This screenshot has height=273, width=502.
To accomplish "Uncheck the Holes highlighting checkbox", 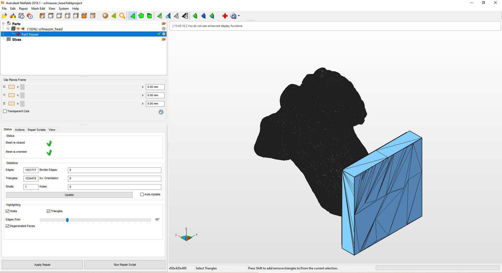I will [8, 211].
